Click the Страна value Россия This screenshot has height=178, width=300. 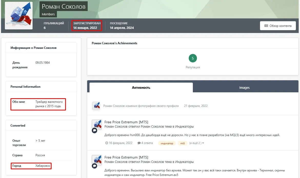[40, 155]
